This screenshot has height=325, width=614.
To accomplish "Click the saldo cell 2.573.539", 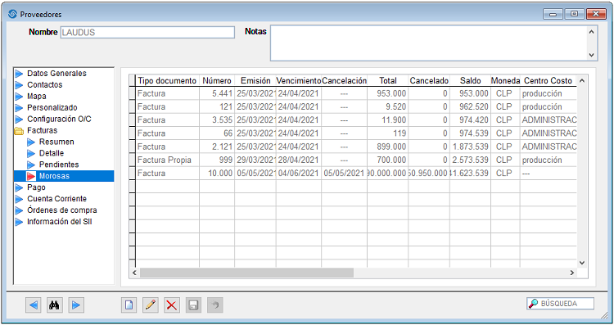I will tap(470, 160).
